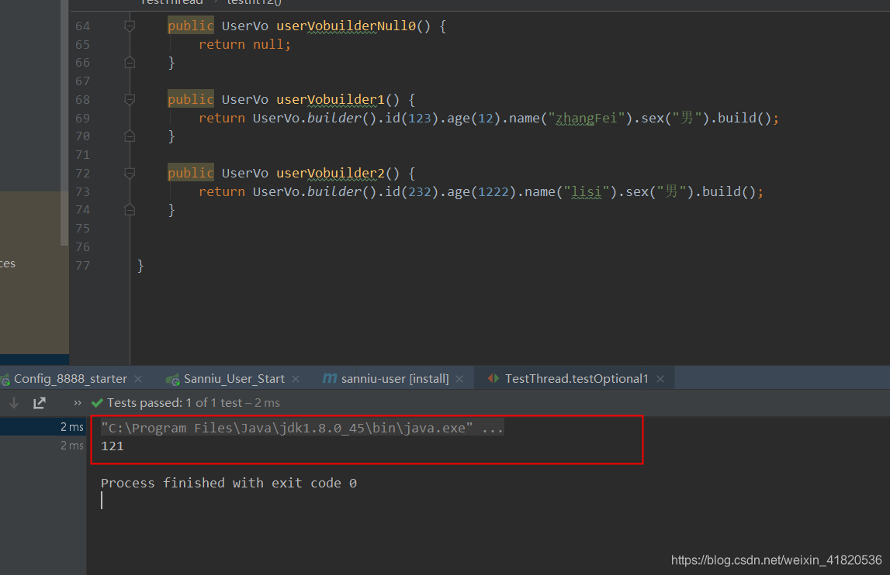Click line number 64 in the gutter

click(83, 26)
